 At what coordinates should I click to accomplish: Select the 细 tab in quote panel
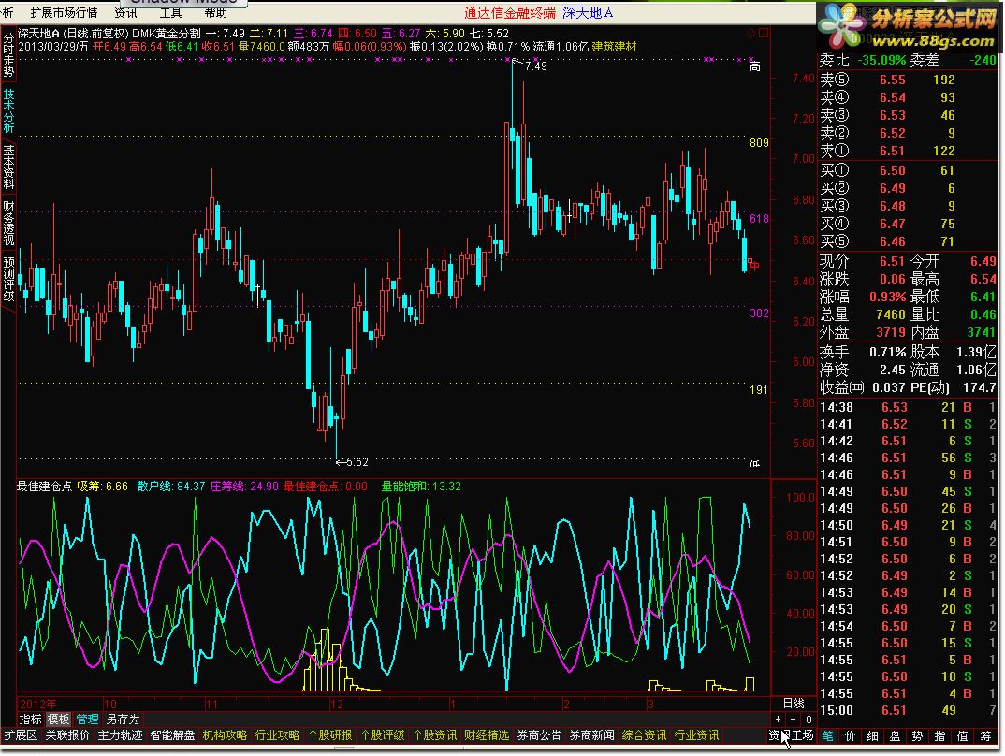873,736
